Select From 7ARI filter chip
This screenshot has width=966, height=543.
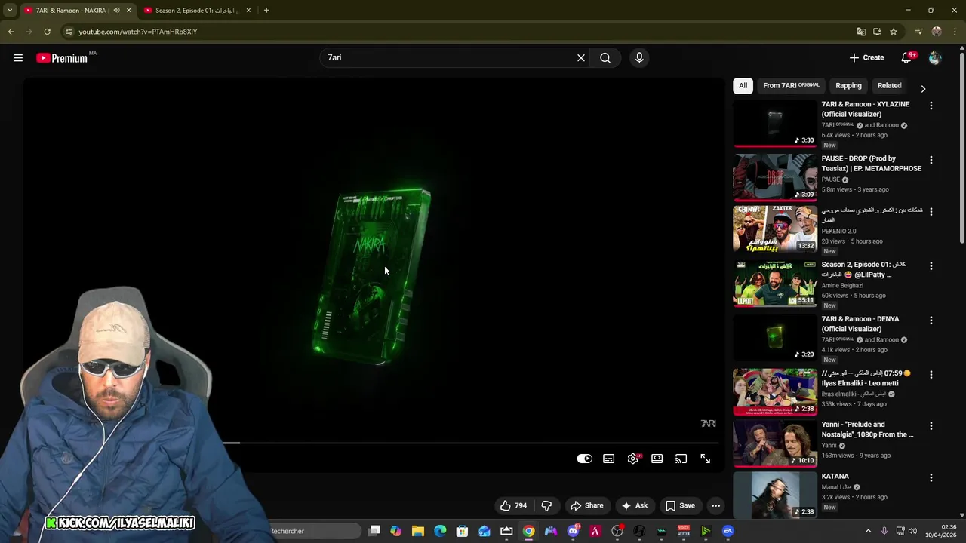791,86
